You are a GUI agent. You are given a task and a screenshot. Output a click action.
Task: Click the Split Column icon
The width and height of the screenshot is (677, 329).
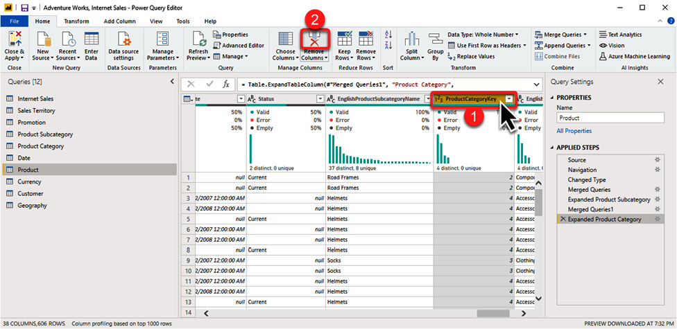pyautogui.click(x=412, y=39)
